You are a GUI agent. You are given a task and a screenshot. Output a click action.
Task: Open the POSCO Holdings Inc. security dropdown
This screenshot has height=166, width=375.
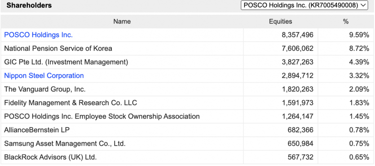[304, 5]
